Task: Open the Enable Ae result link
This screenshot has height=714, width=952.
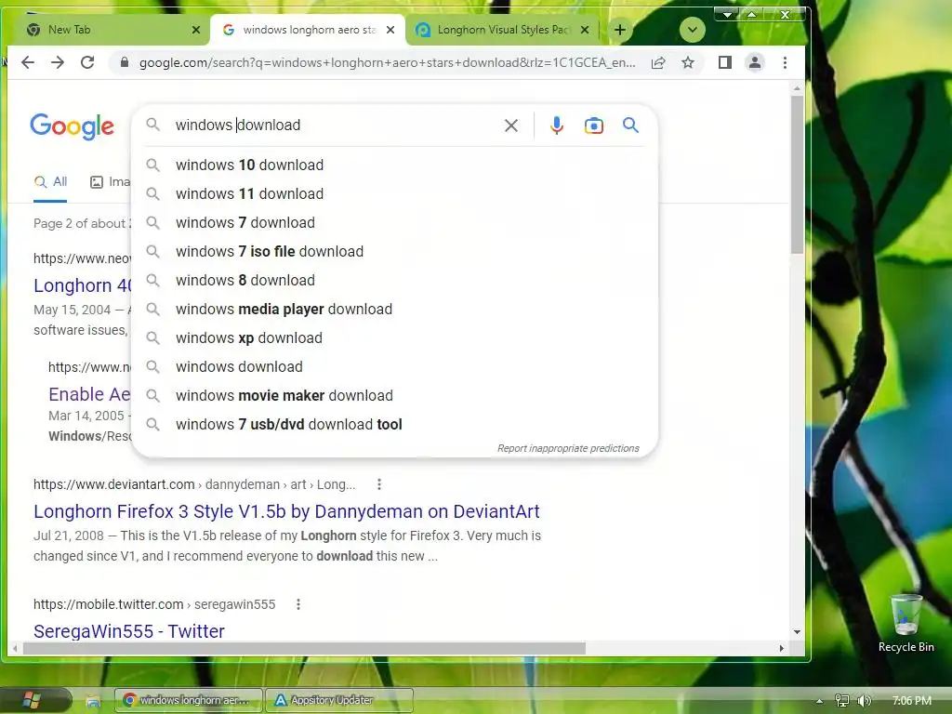Action: pyautogui.click(x=90, y=394)
